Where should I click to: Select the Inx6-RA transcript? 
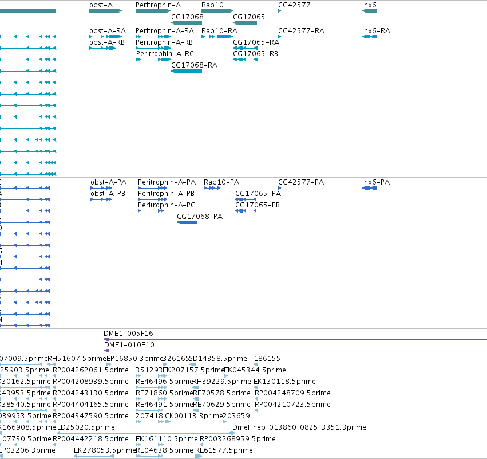(x=370, y=37)
